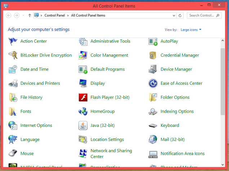Open the Administrative Tools gear icon

(83, 42)
